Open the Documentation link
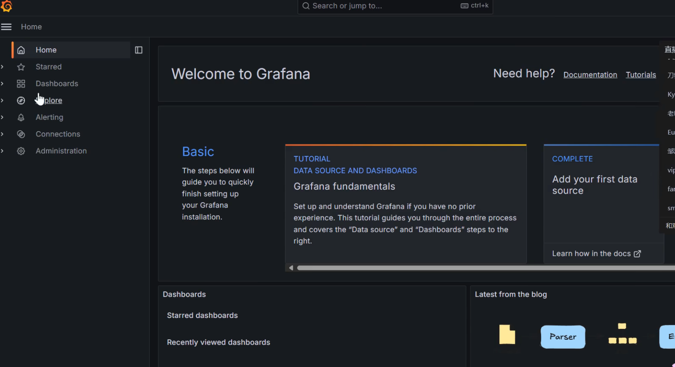 click(590, 75)
